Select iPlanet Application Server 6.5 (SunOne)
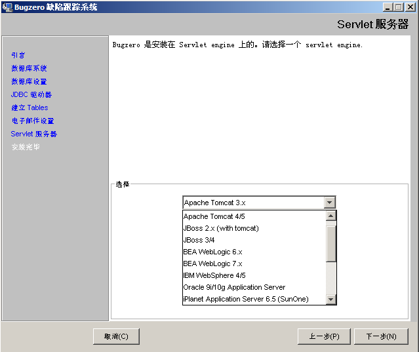Viewport: 419px width, 352px height. [245, 299]
